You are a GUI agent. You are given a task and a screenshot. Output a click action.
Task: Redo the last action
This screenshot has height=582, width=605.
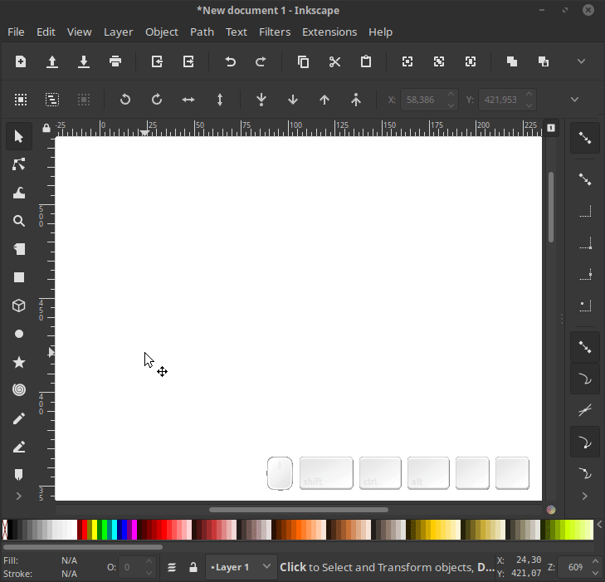tap(261, 61)
